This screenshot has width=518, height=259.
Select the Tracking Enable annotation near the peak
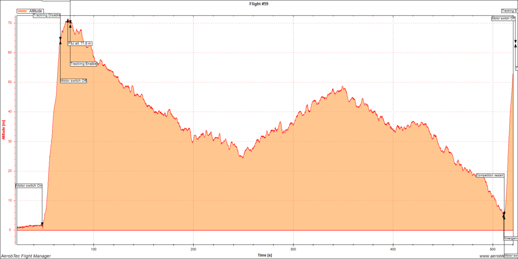pyautogui.click(x=83, y=64)
